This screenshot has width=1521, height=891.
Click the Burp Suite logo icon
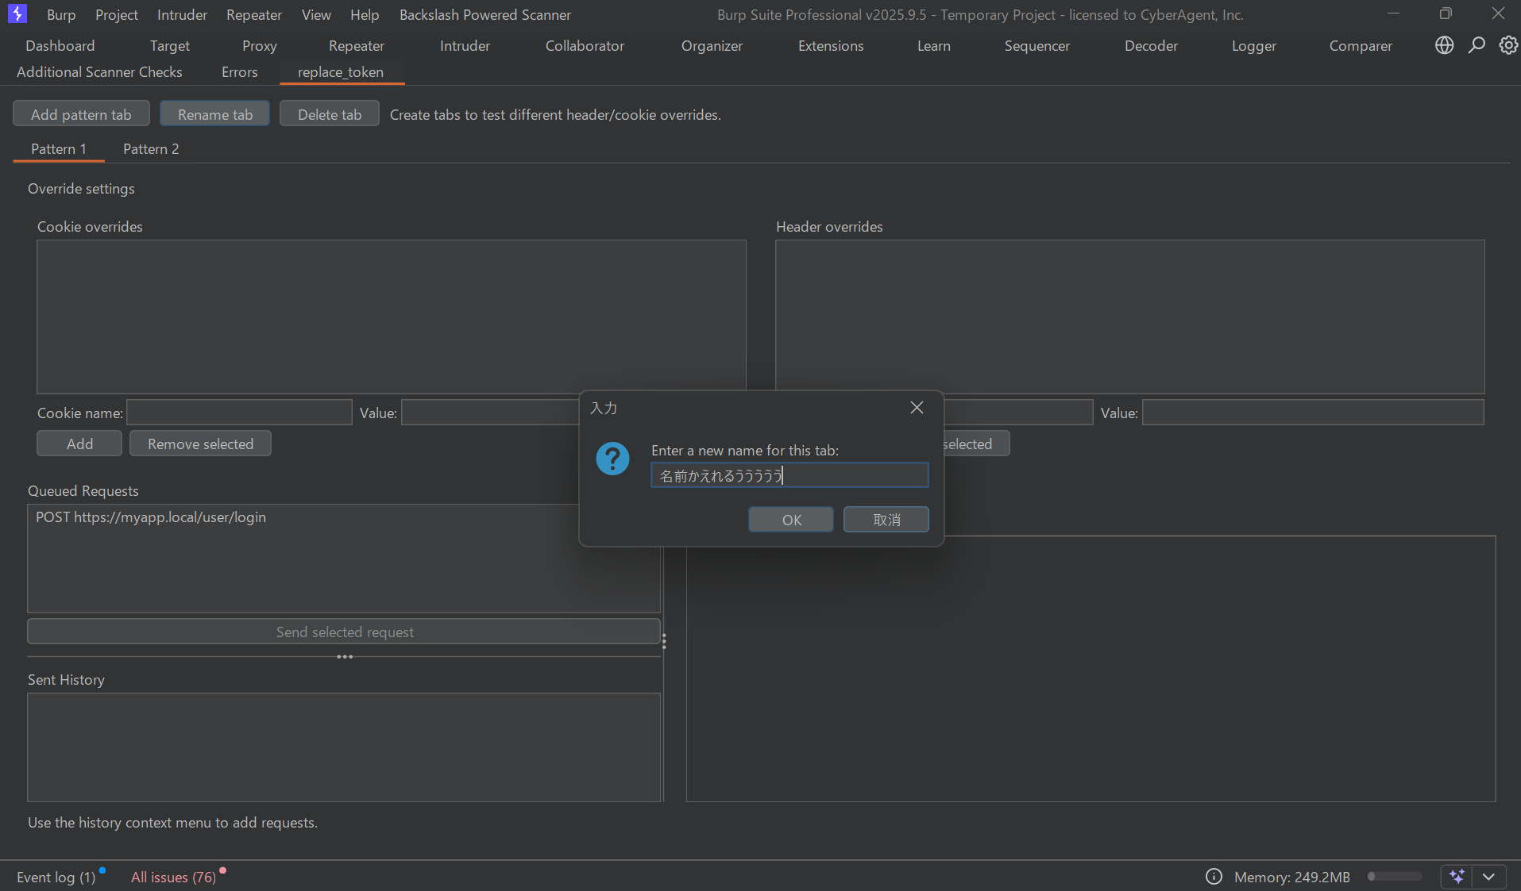coord(17,14)
